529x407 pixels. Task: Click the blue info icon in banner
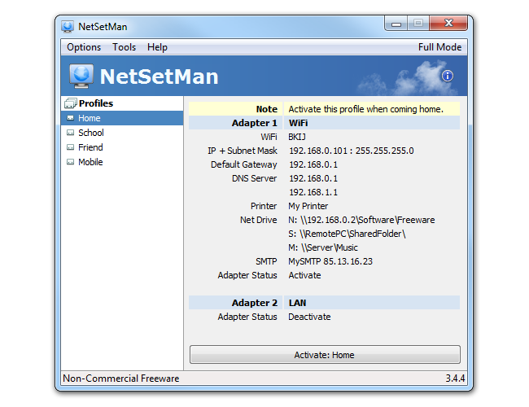(x=448, y=76)
